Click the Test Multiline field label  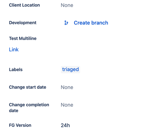[x=23, y=38]
